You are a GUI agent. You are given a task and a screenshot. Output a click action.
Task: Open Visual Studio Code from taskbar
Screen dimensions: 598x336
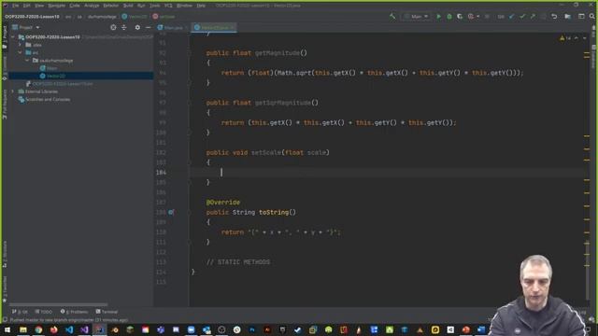point(69,329)
